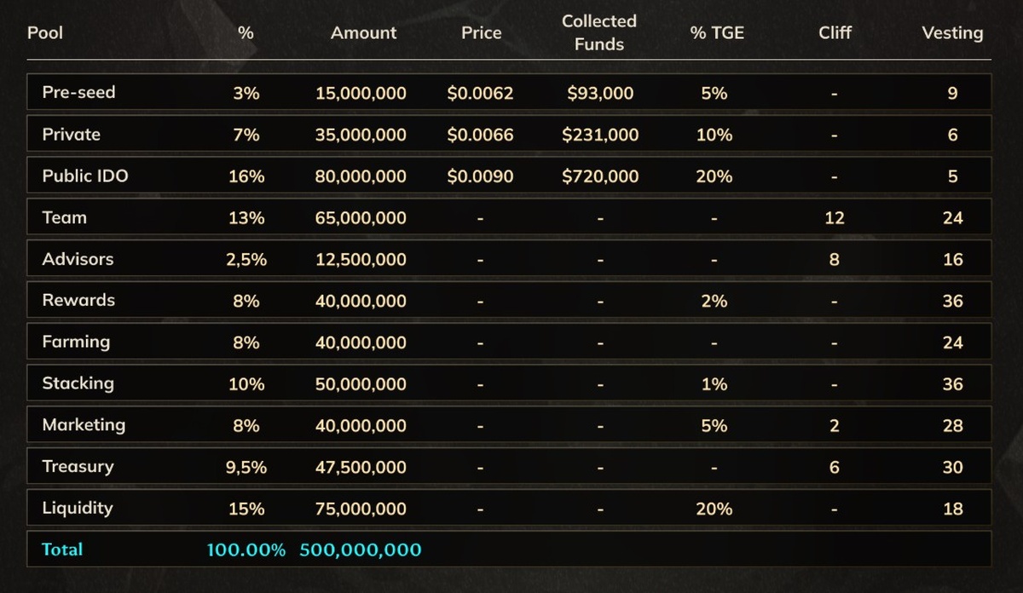Screen dimensions: 1023x593
Task: Click the Pool column header
Action: tap(45, 33)
